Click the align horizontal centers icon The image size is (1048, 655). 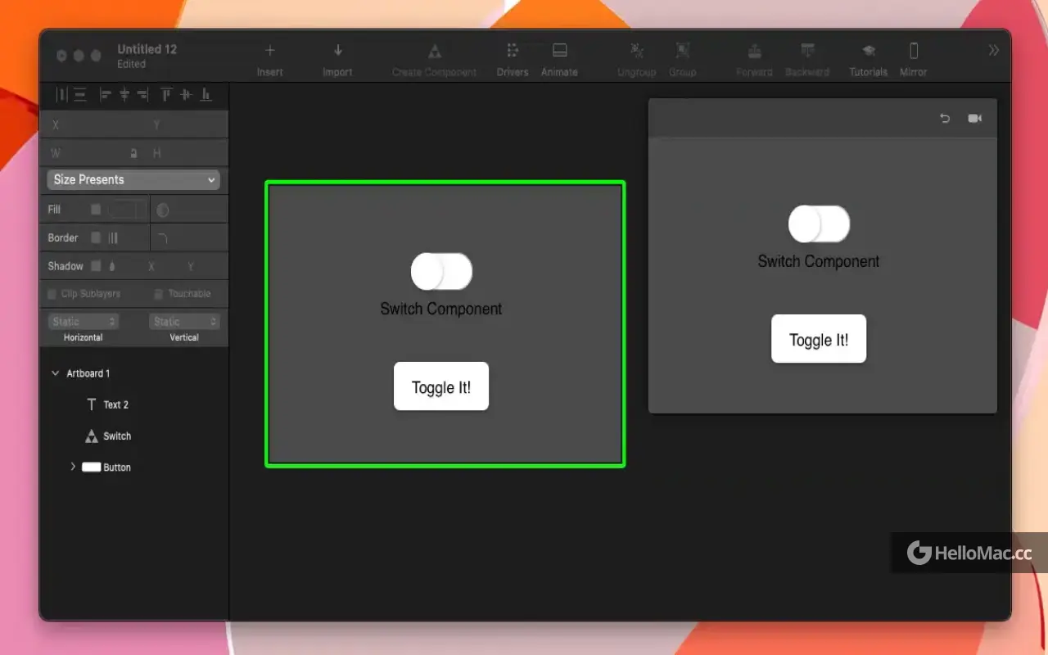click(124, 95)
